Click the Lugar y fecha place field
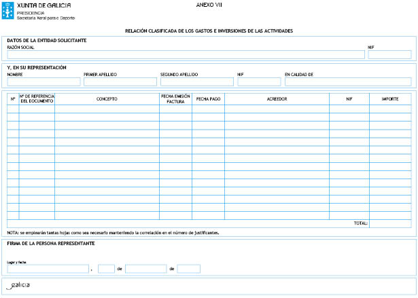The width and height of the screenshot is (418, 298). pyautogui.click(x=48, y=269)
